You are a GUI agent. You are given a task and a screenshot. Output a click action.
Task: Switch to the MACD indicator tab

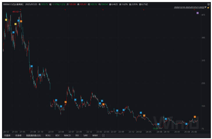click(x=67, y=136)
